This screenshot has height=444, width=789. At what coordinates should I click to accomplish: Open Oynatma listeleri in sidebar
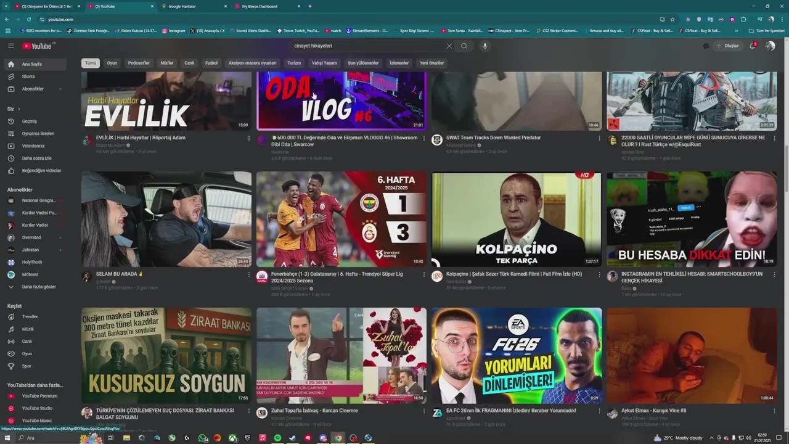click(x=36, y=133)
